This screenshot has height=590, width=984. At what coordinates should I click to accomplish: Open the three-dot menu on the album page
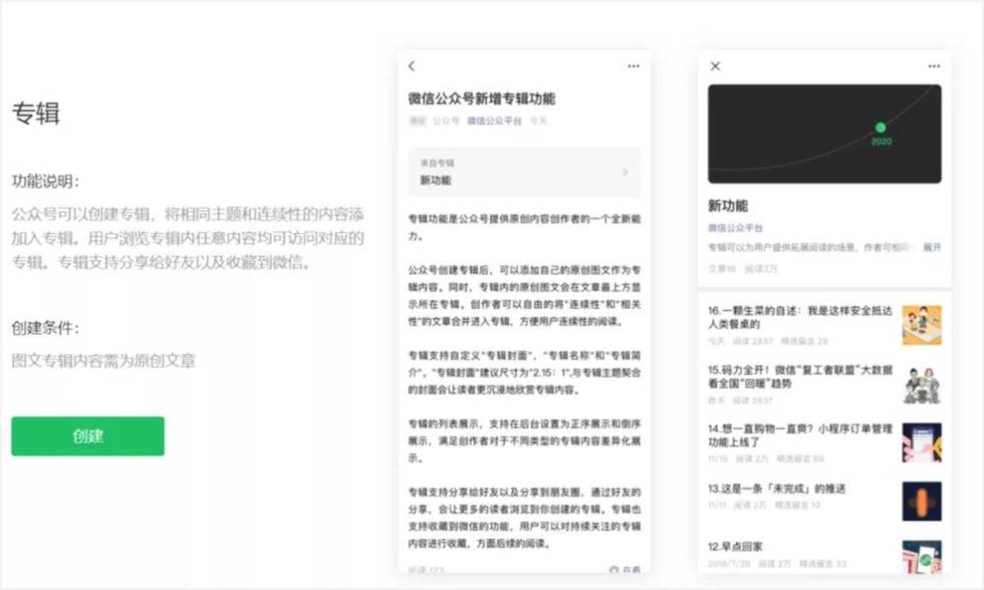(x=934, y=65)
